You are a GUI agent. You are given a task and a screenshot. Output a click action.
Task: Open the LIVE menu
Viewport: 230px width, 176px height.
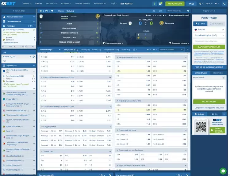[38, 4]
